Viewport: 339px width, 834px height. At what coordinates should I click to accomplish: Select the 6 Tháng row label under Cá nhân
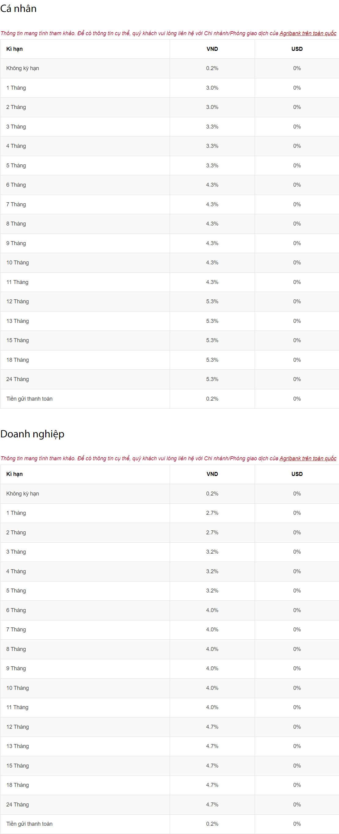coord(16,185)
